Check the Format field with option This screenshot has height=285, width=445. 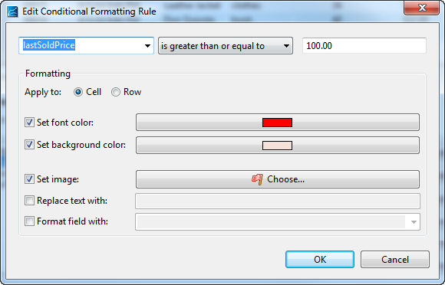coord(29,221)
